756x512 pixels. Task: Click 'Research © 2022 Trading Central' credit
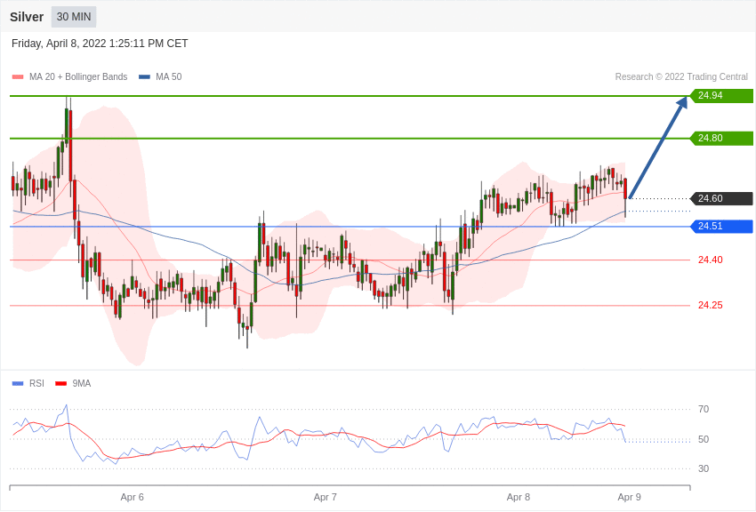[681, 76]
